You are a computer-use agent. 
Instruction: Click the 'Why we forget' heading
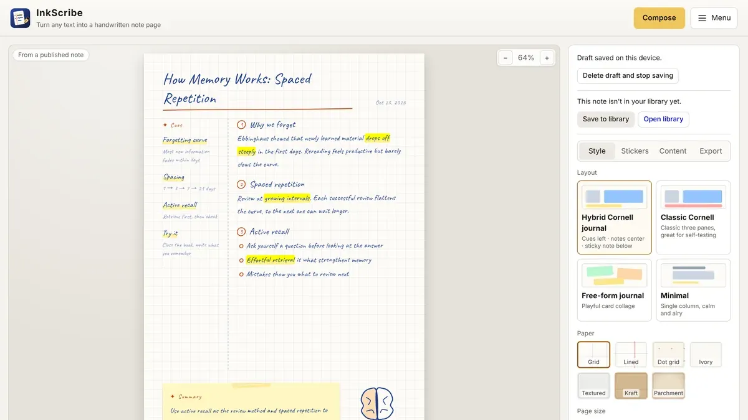click(273, 124)
